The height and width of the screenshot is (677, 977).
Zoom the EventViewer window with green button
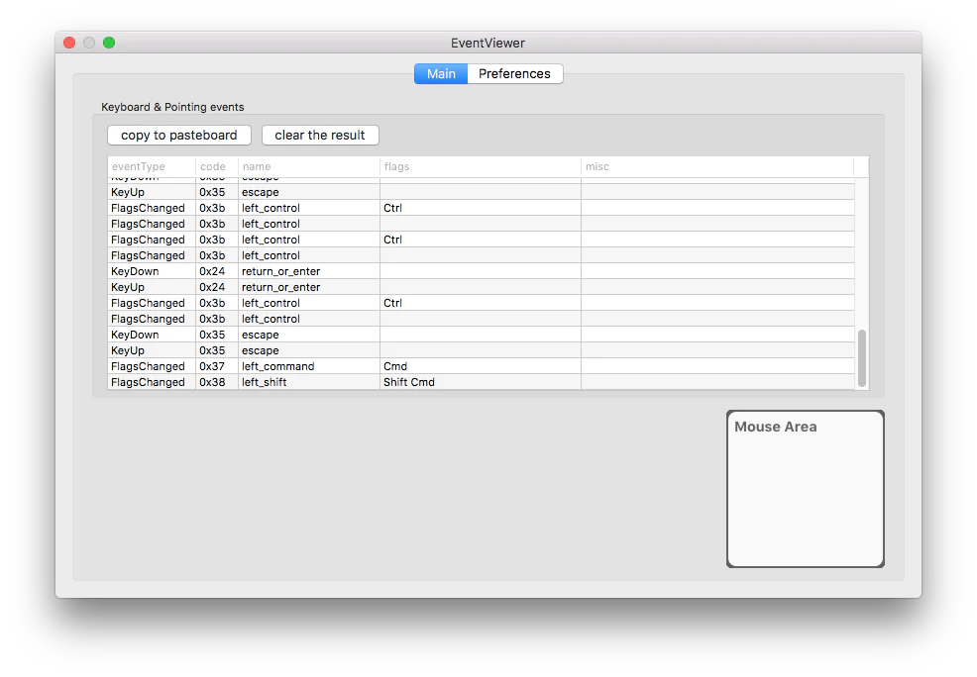(x=109, y=43)
